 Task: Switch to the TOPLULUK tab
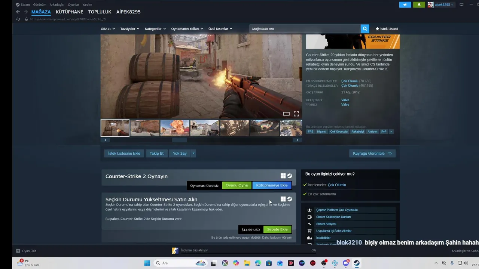(100, 12)
